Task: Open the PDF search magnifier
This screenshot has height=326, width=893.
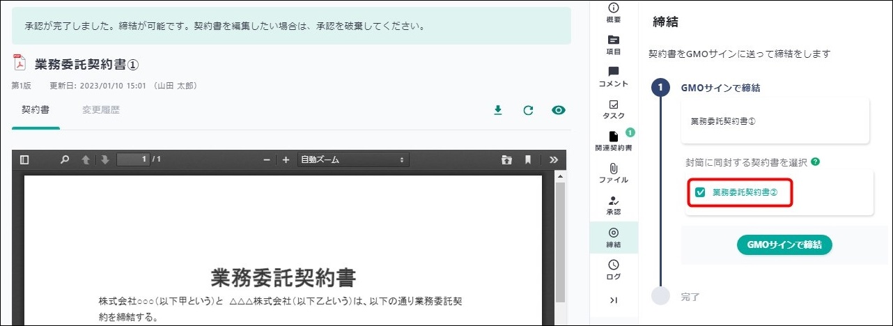Action: coord(65,160)
